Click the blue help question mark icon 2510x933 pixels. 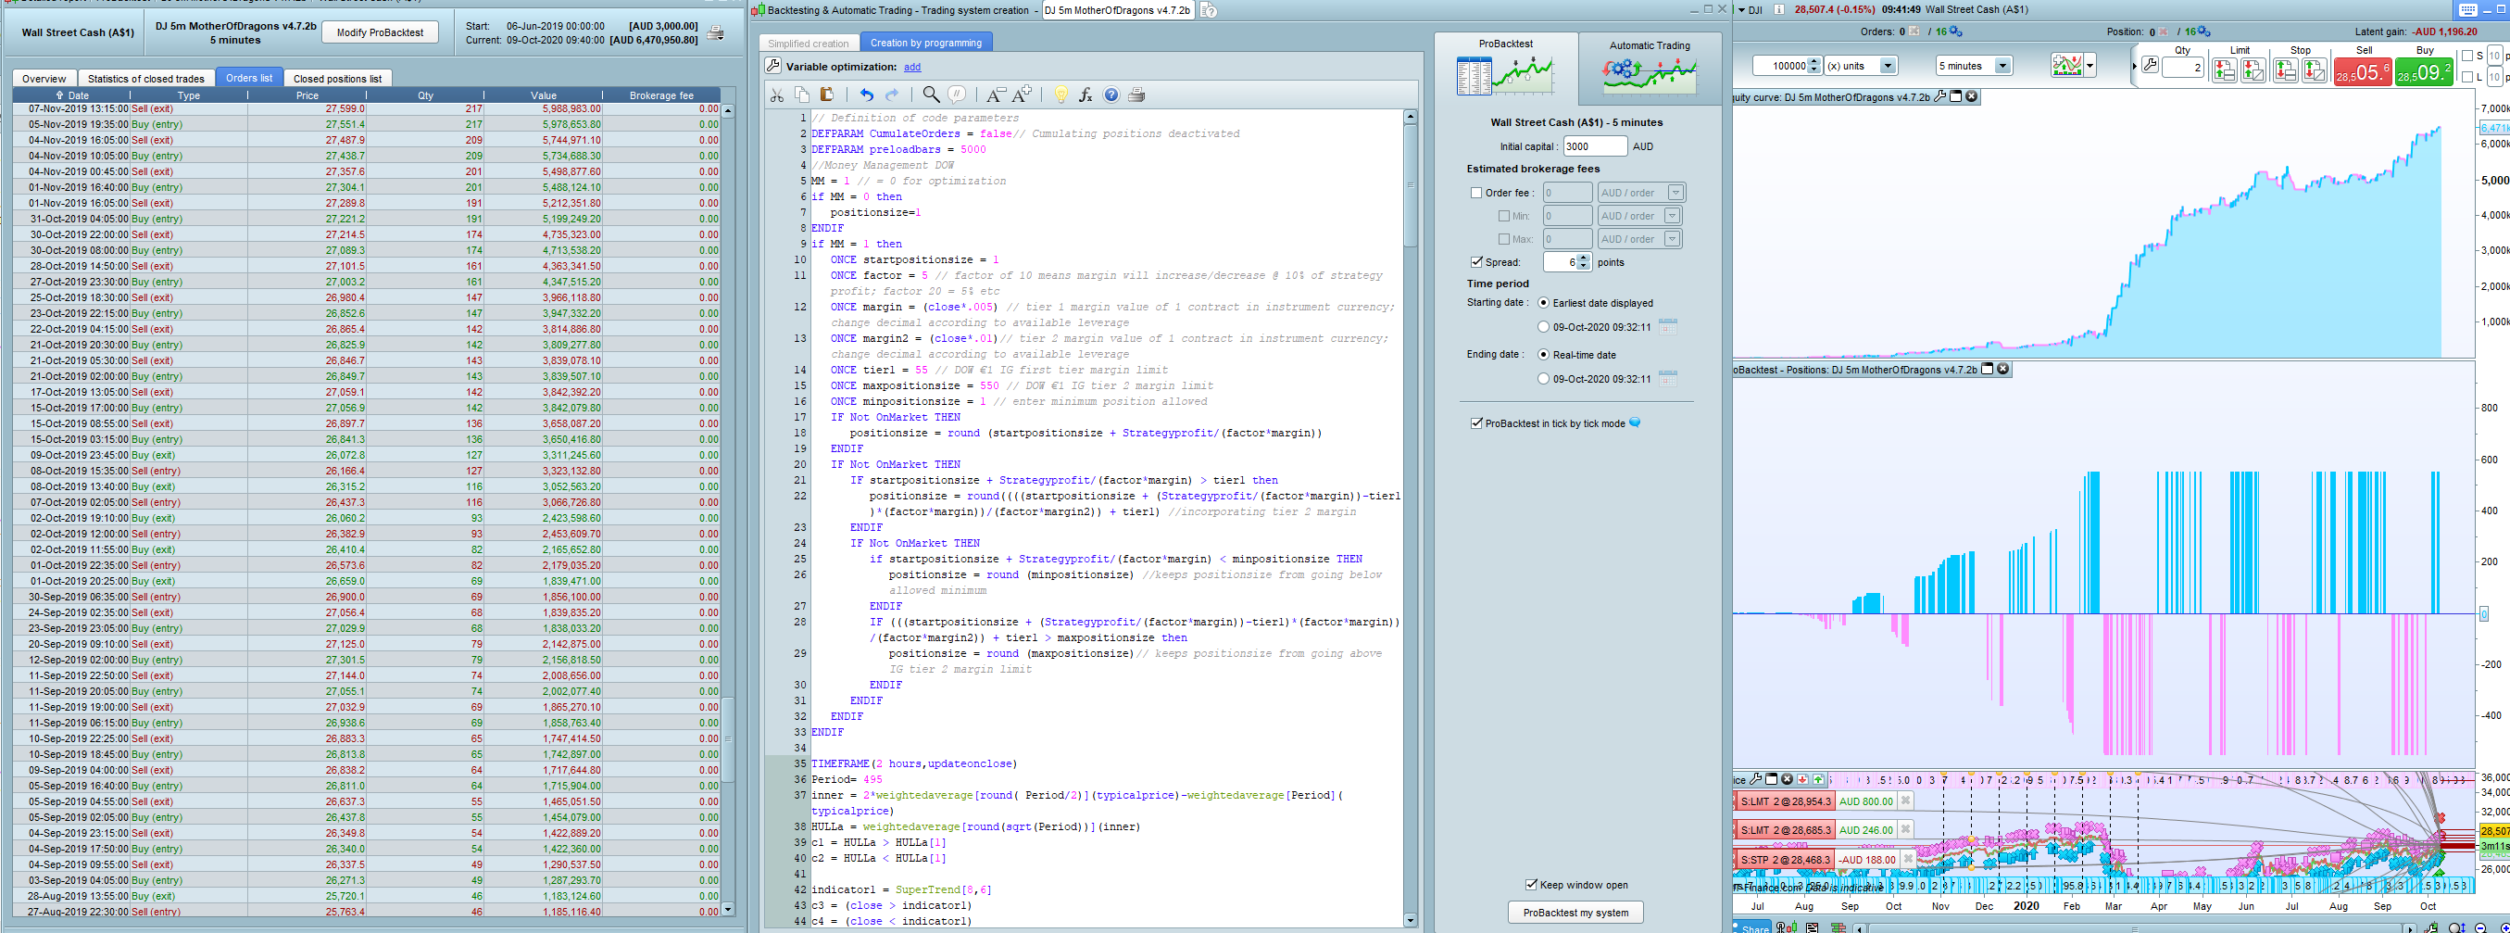[1111, 95]
